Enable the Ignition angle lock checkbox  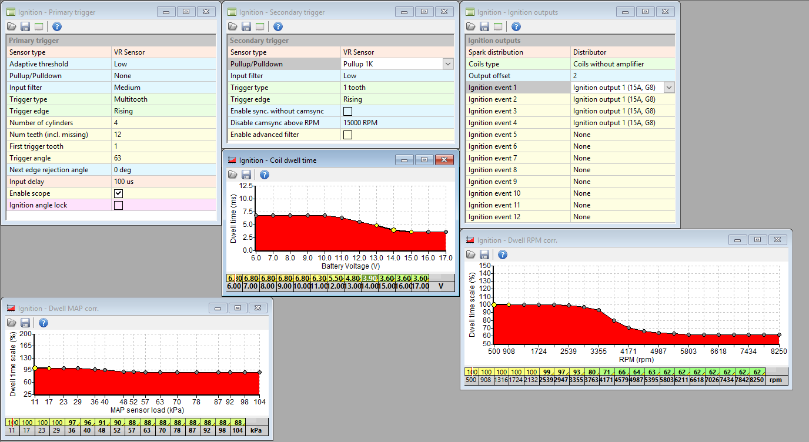coord(118,205)
